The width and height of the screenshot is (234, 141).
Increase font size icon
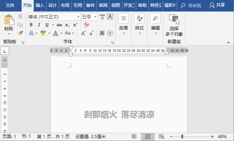(x=83, y=33)
